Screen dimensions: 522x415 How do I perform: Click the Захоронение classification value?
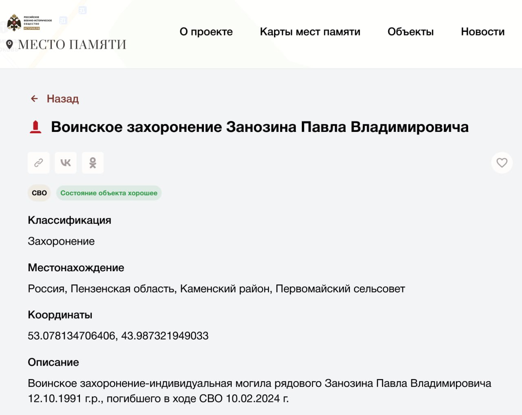(61, 241)
